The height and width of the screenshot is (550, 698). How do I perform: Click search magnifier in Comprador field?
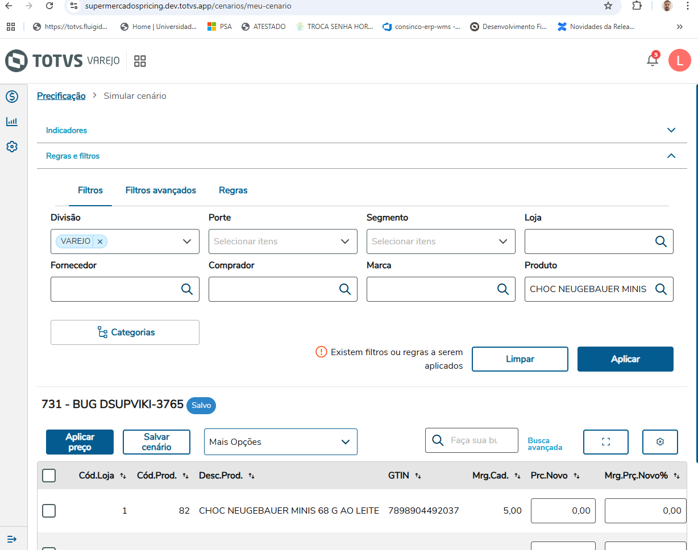point(344,289)
